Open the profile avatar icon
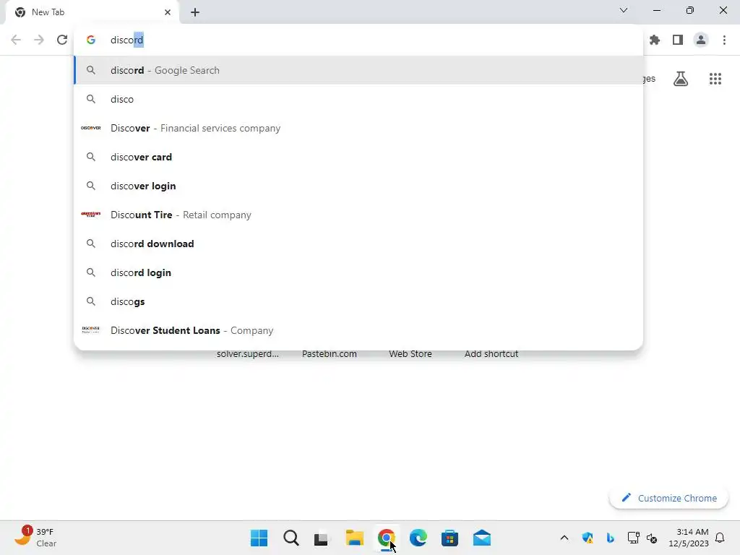The height and width of the screenshot is (555, 740). [701, 40]
